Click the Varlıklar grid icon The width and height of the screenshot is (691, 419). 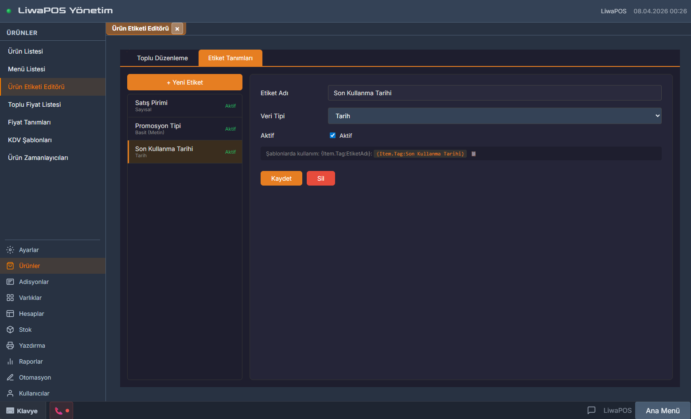[x=10, y=298]
